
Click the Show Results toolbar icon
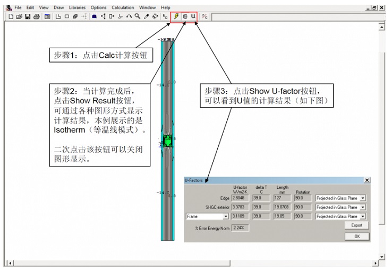(x=185, y=17)
